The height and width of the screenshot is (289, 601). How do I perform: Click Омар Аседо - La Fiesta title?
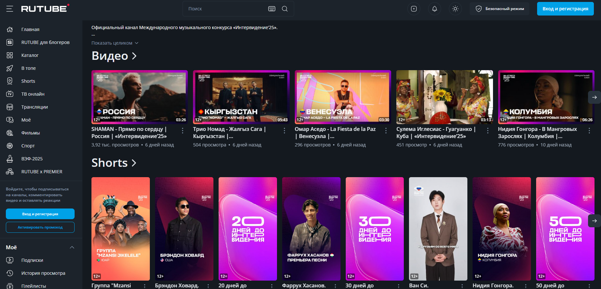(x=335, y=133)
